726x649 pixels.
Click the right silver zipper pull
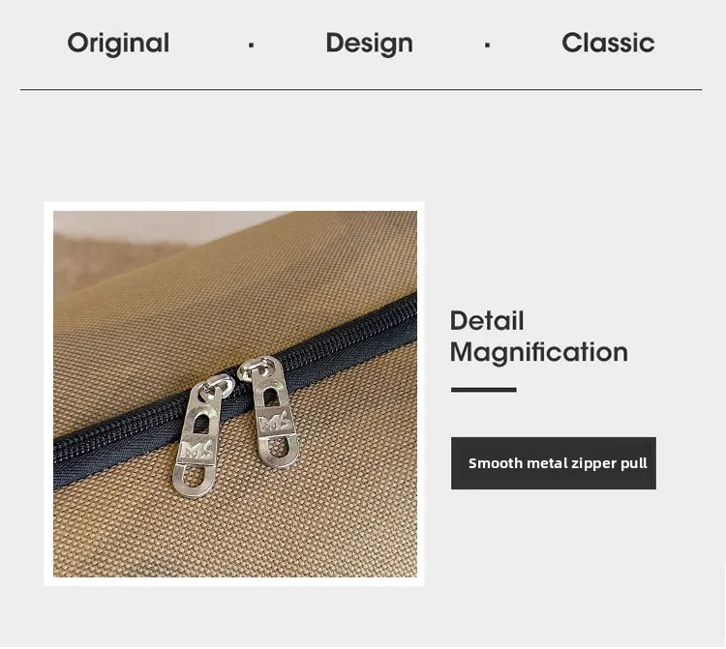click(x=270, y=411)
